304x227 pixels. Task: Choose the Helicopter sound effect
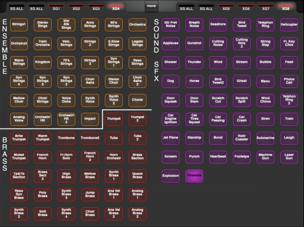[x=289, y=25]
